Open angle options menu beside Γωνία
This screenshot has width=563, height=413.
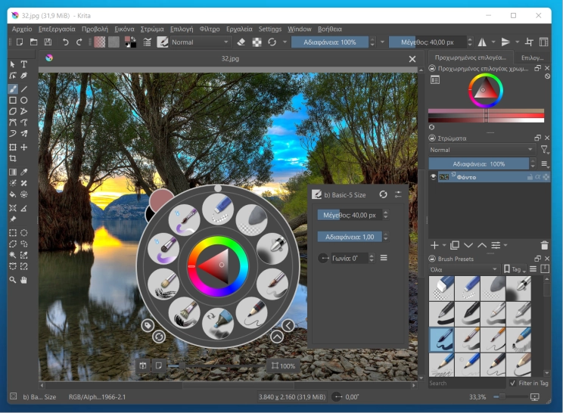point(384,258)
